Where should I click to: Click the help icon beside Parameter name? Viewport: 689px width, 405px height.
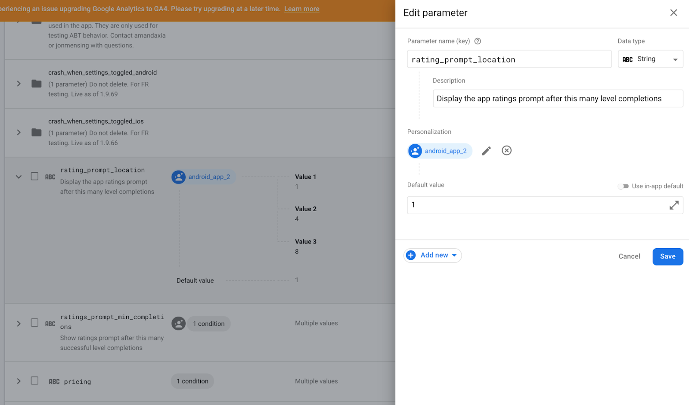click(478, 41)
